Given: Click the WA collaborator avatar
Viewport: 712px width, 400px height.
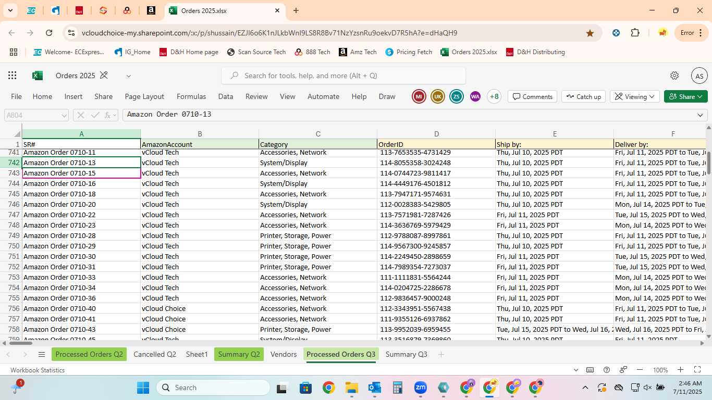Looking at the screenshot, I should click(x=475, y=96).
